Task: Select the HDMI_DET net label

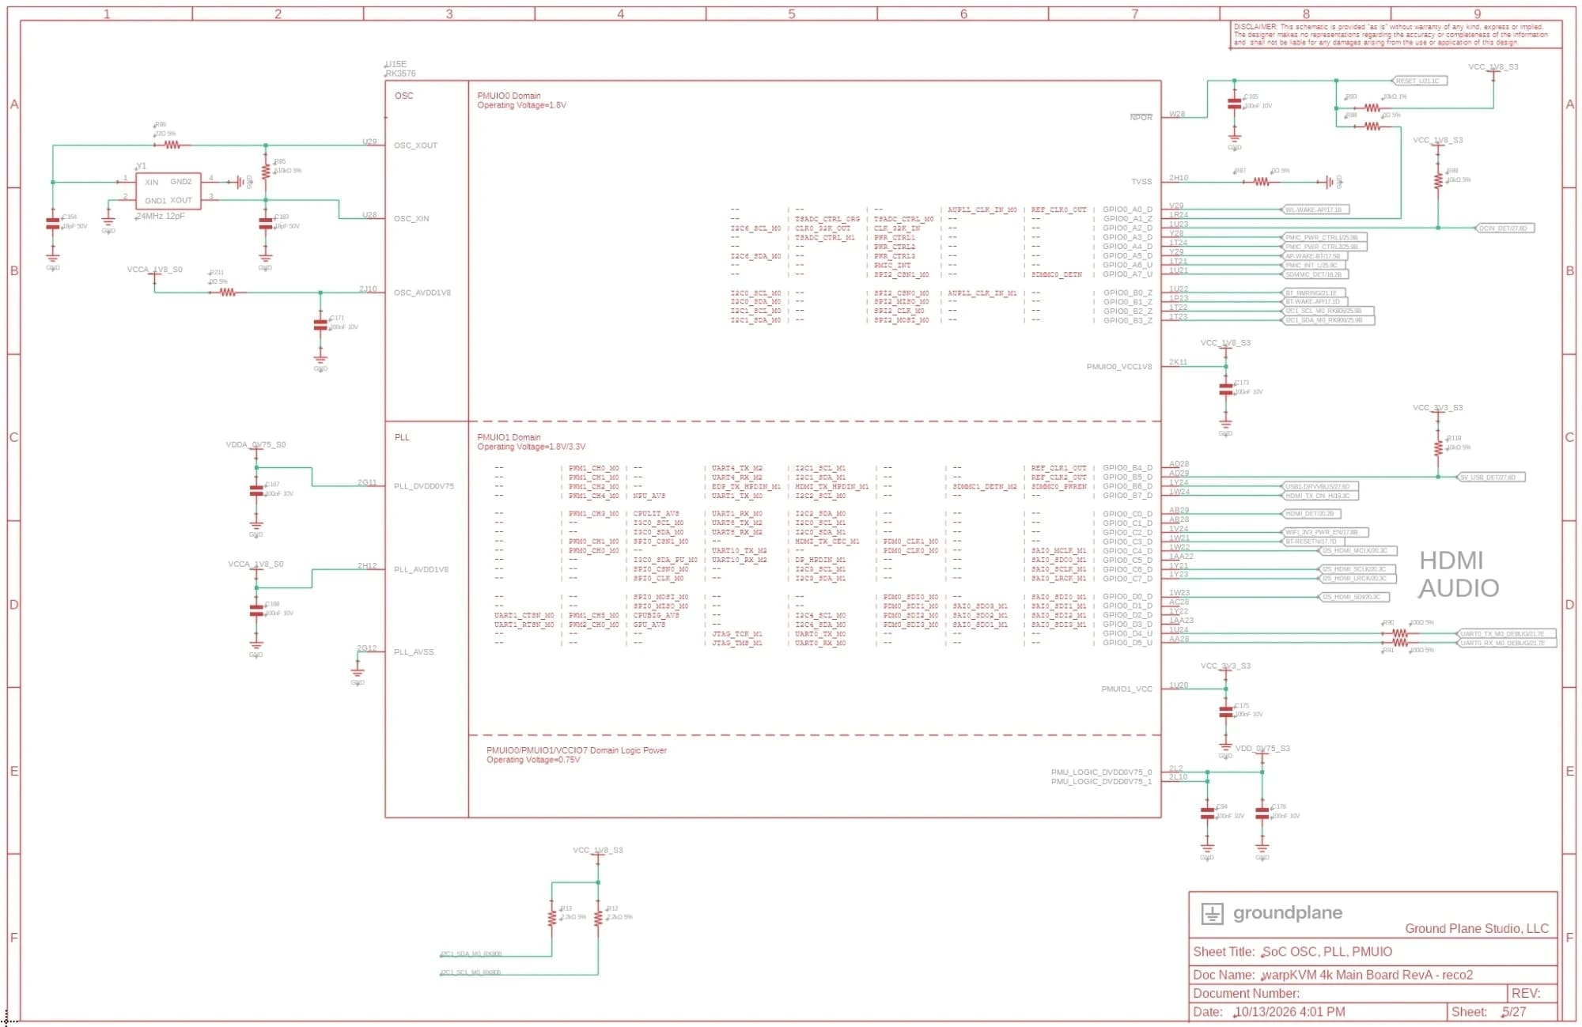Action: click(1311, 513)
